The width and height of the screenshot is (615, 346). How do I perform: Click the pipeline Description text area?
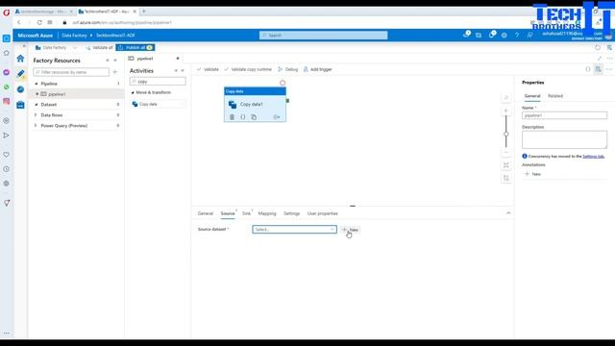(564, 139)
